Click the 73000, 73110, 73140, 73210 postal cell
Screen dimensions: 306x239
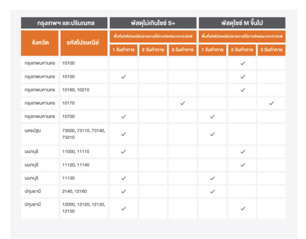[x=83, y=134]
